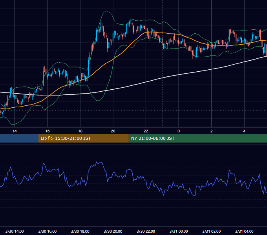The width and height of the screenshot is (267, 235).
Task: Click the 2 hour label on price chart axis
Action: tap(212, 131)
